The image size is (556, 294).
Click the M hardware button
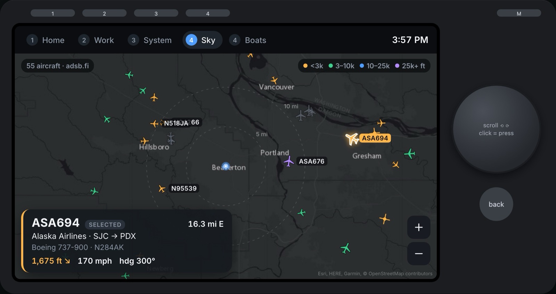519,13
